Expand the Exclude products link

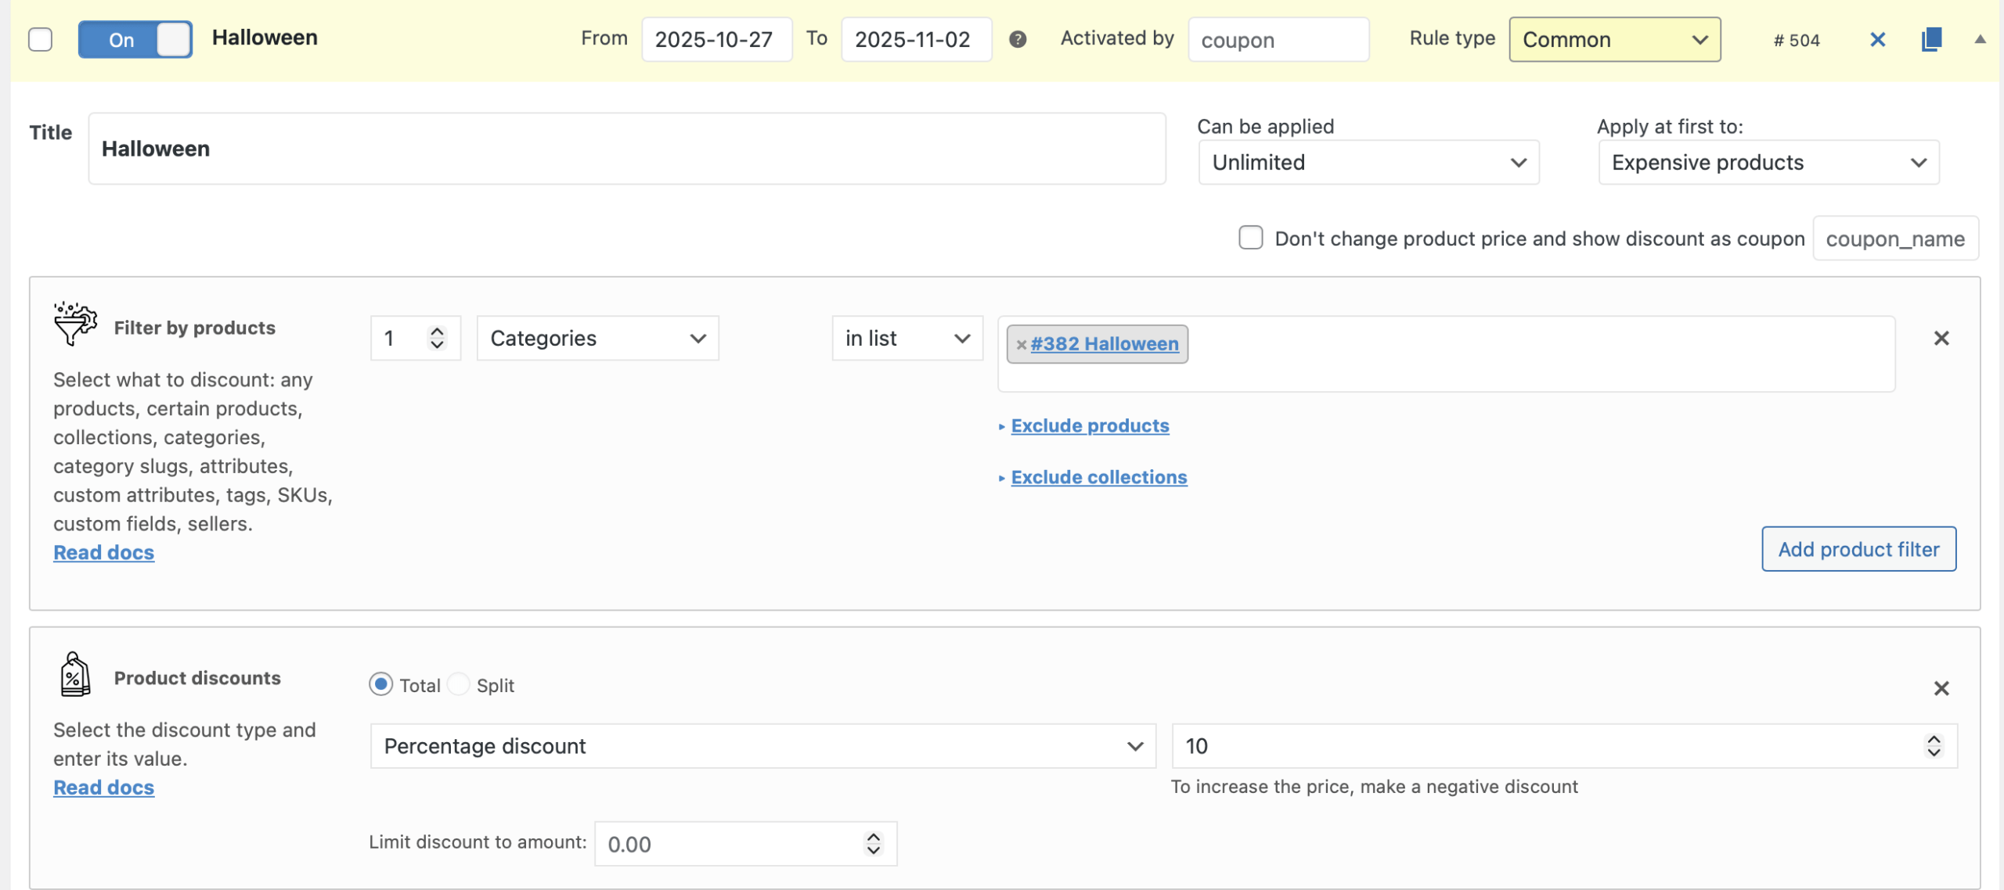click(1089, 425)
